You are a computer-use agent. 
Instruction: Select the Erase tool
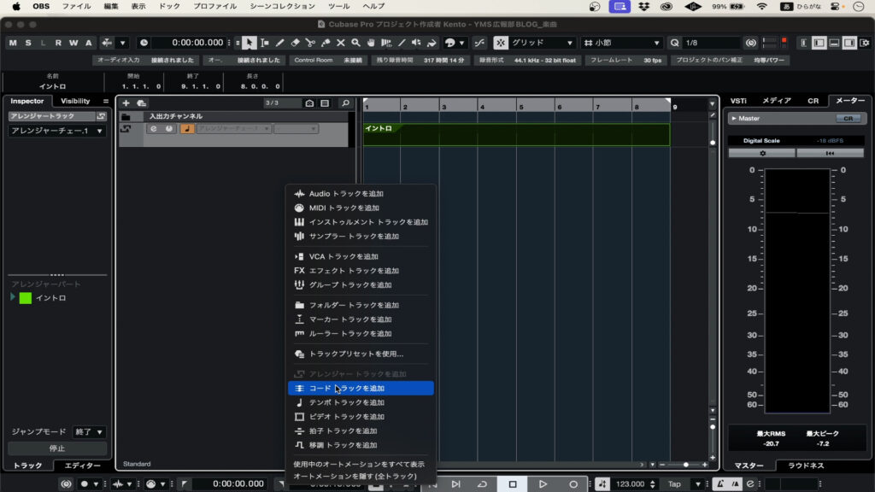point(295,43)
